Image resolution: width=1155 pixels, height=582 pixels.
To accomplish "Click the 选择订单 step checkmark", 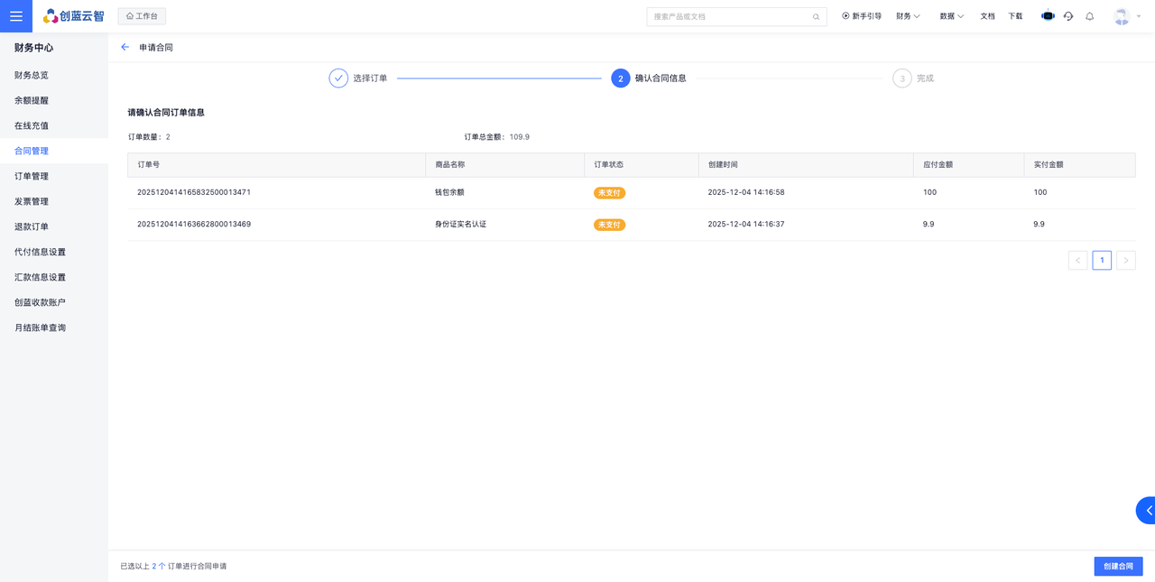I will [x=338, y=79].
